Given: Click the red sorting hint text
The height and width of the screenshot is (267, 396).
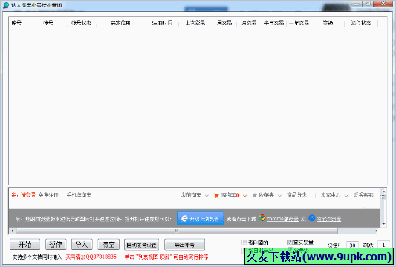Looking at the screenshot, I should (x=166, y=257).
